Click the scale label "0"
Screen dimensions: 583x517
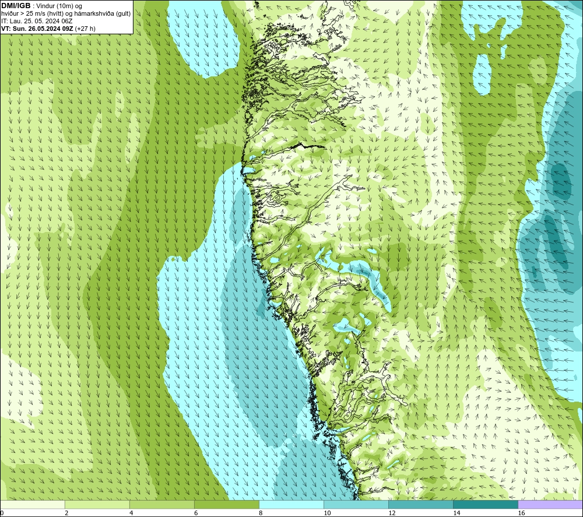2,513
